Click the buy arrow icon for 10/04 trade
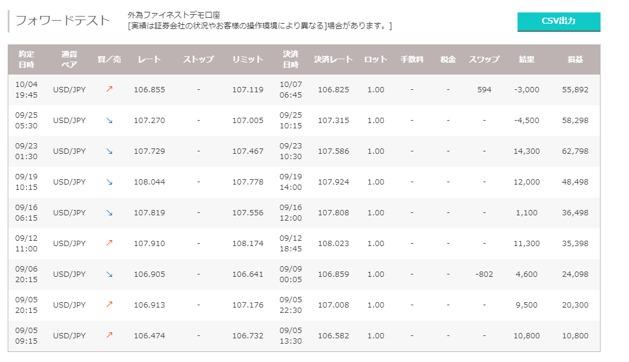This screenshot has width=629, height=362. tap(109, 90)
